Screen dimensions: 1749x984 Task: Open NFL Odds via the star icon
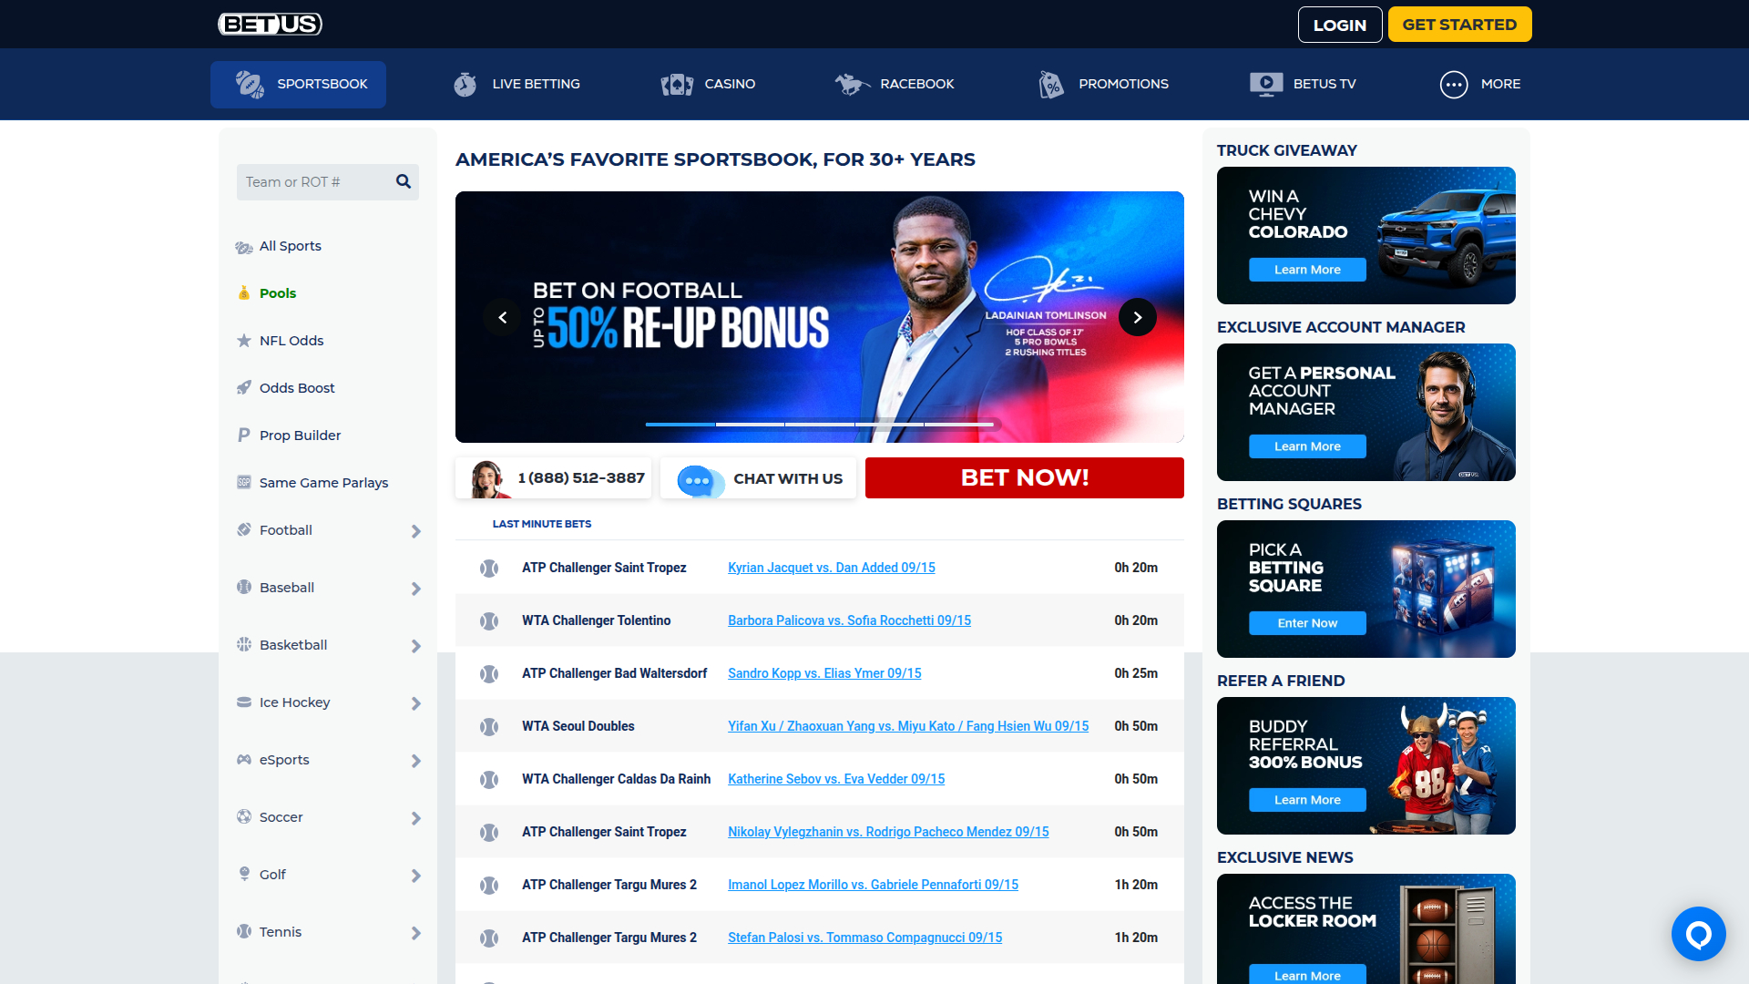[x=243, y=340]
